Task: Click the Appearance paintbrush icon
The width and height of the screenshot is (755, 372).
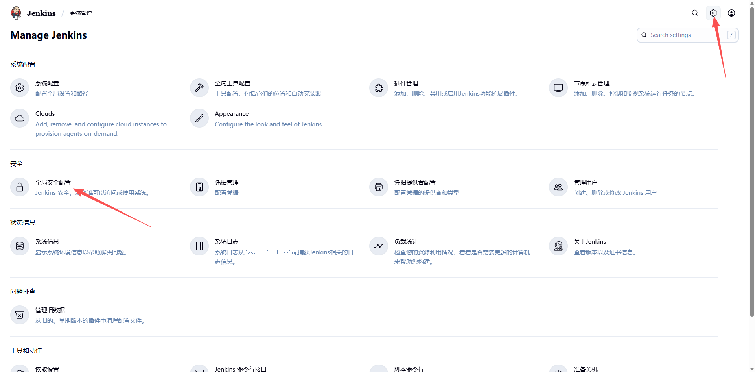Action: pyautogui.click(x=199, y=118)
